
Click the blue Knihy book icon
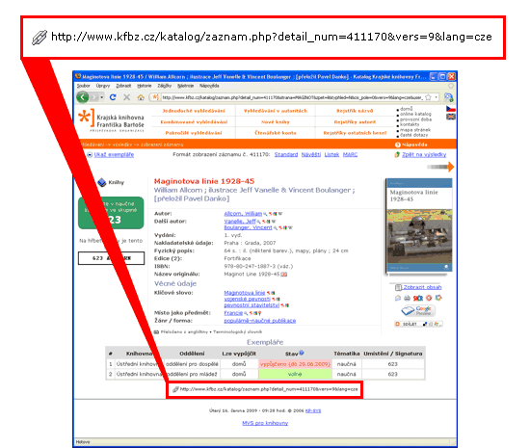coord(102,183)
